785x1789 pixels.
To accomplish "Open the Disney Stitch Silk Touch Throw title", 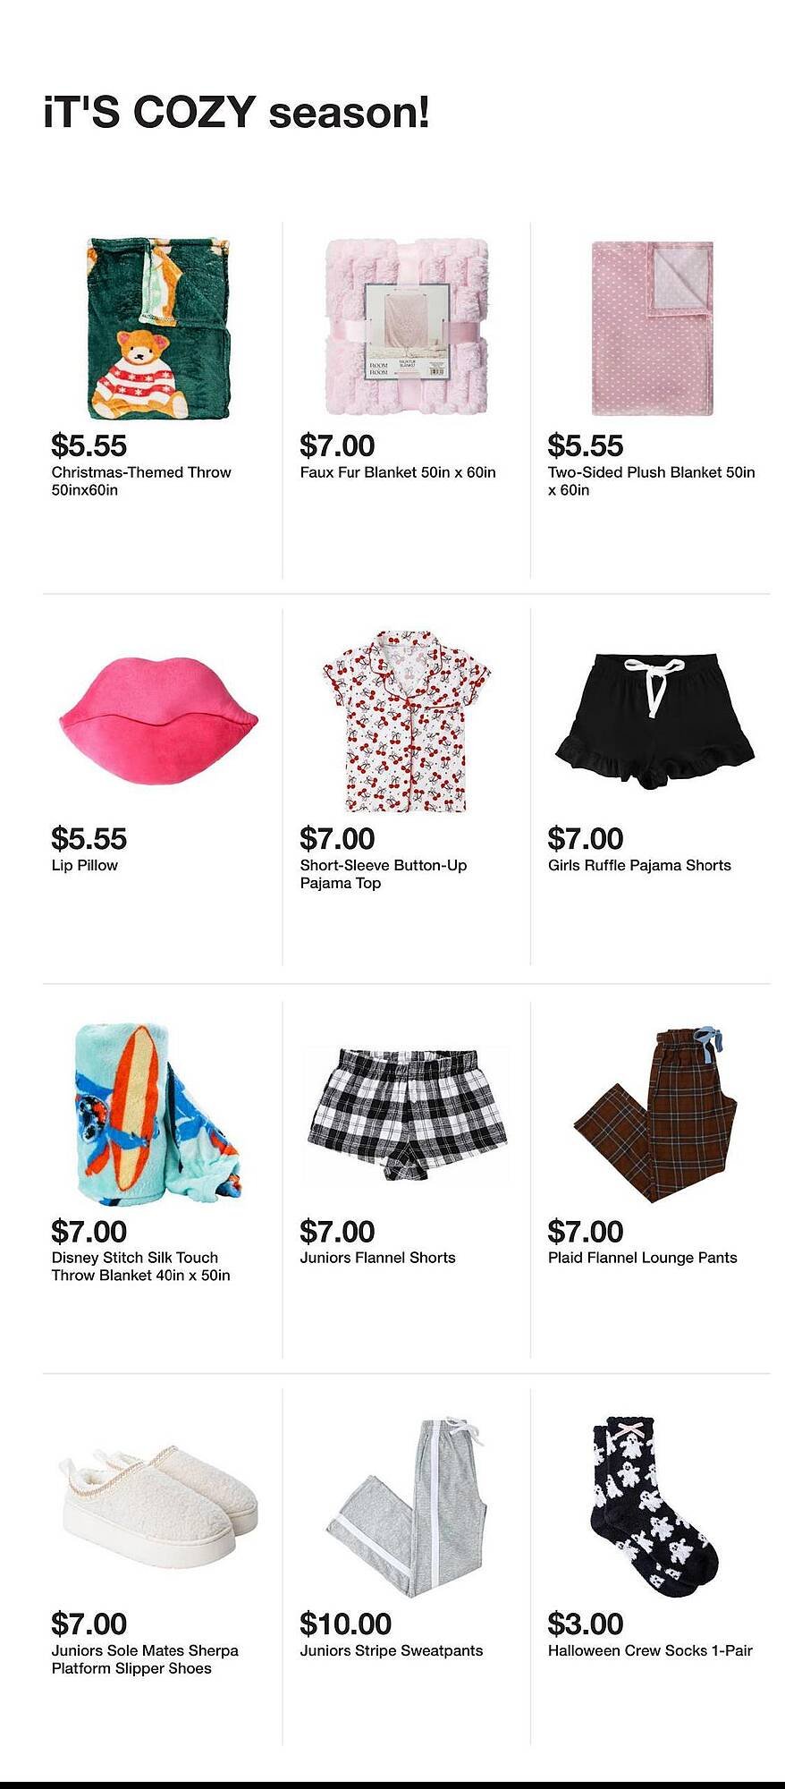I will point(141,1267).
